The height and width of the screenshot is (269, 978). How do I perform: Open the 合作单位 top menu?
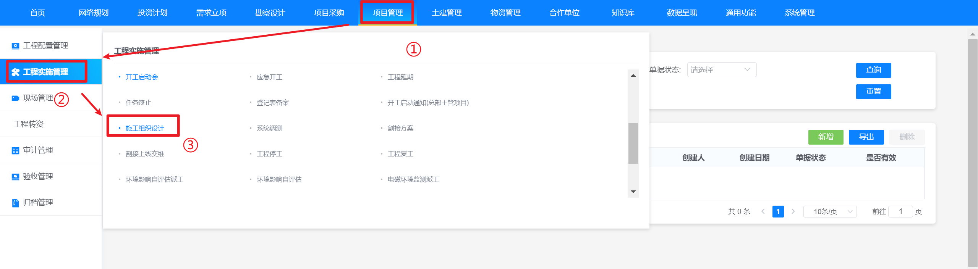tap(564, 13)
